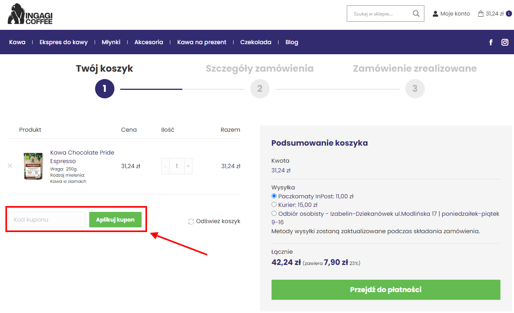Image resolution: width=514 pixels, height=313 pixels.
Task: Remove Kawa Chocolate Pride from cart
Action: click(10, 166)
